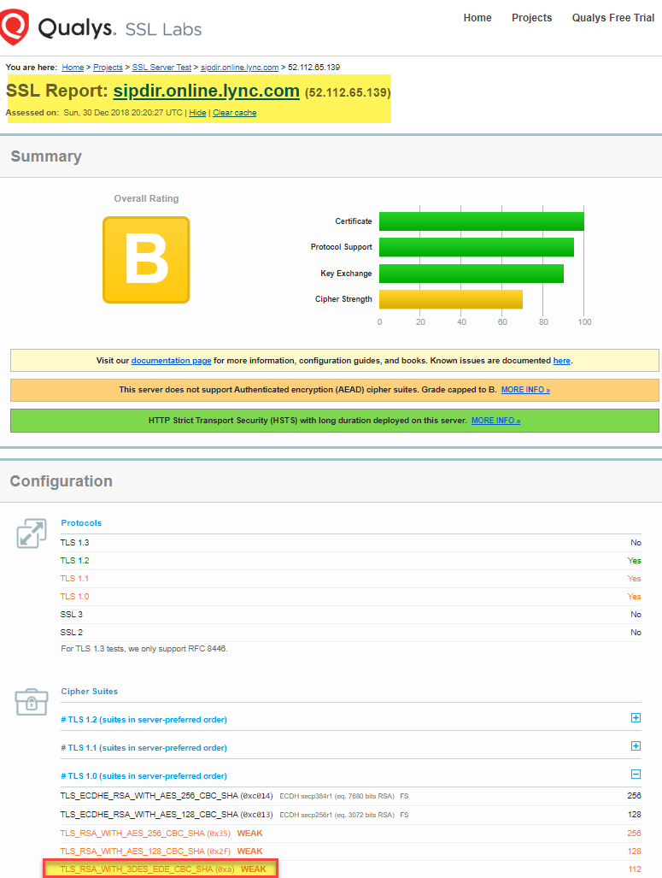This screenshot has height=878, width=662.
Task: Click the '# TLS 1.0 (suites in server-preferred order)' heading
Action: click(144, 776)
